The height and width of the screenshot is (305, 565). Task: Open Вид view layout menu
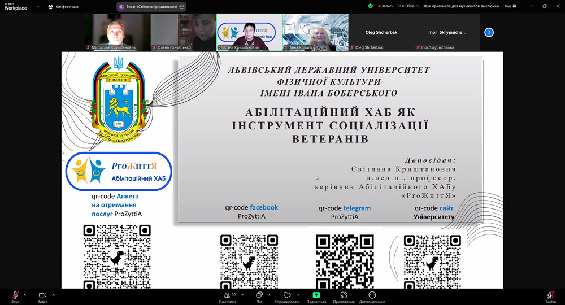point(510,6)
